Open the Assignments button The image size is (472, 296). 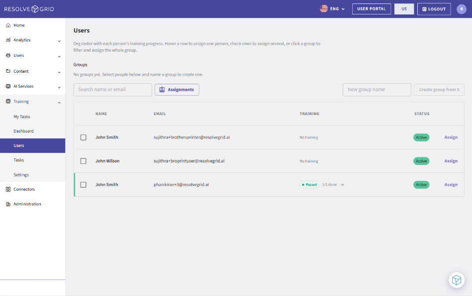[177, 90]
